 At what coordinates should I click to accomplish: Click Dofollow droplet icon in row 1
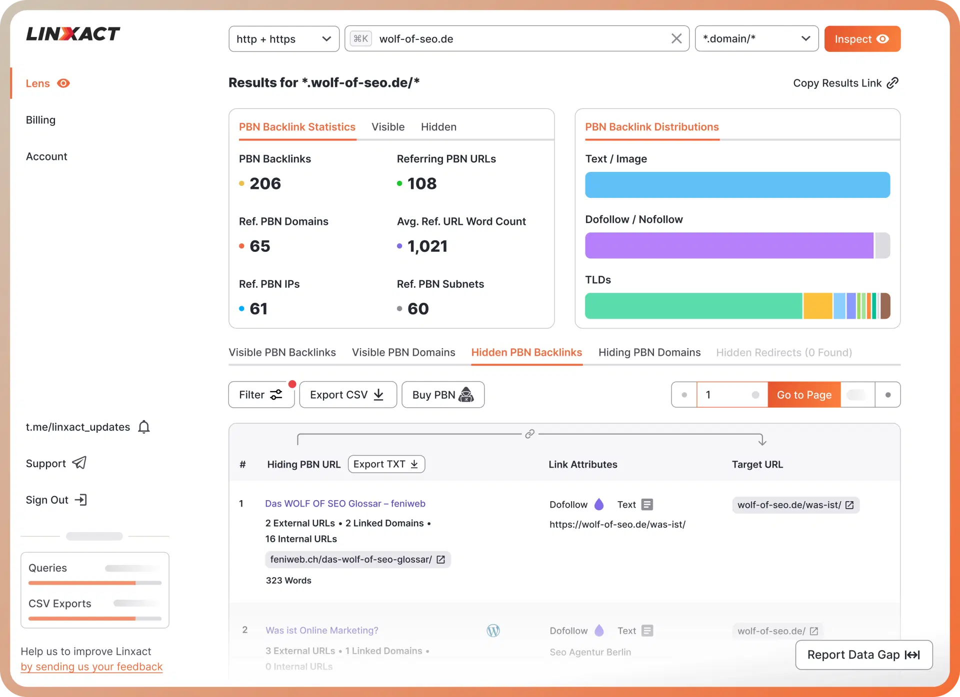click(x=599, y=504)
